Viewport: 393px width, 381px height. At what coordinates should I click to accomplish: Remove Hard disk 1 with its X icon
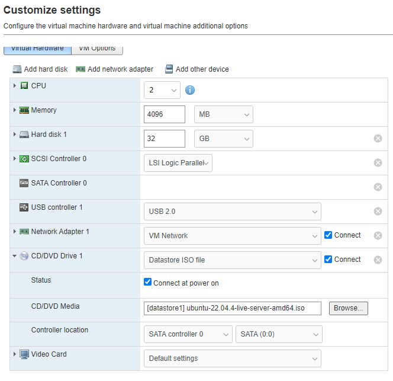[378, 139]
